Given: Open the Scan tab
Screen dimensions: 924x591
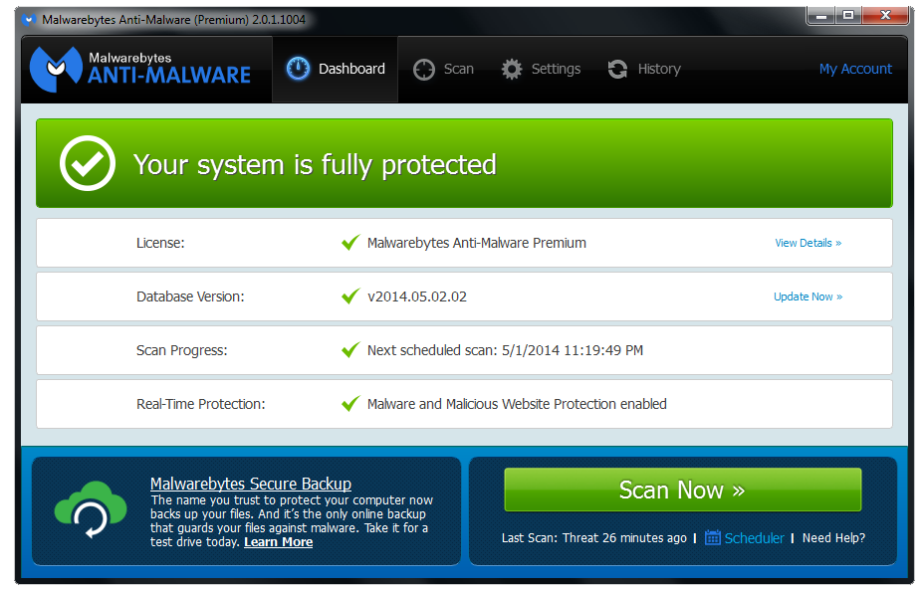Looking at the screenshot, I should coord(444,69).
